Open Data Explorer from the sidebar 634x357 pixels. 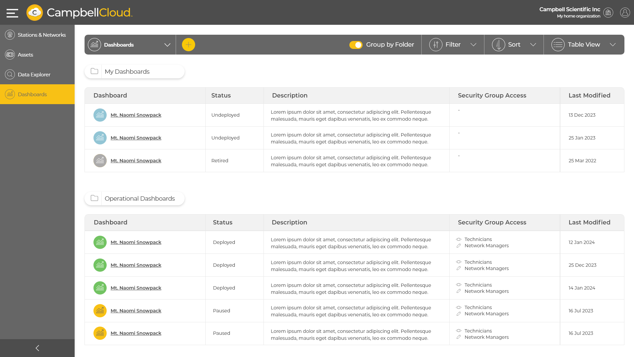10,74
